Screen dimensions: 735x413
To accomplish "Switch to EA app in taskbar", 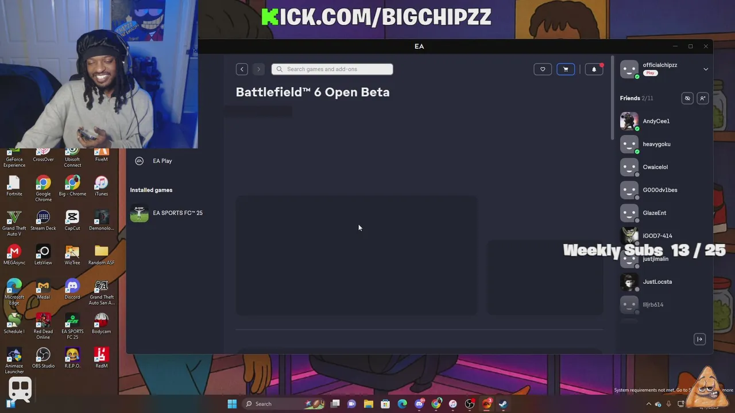I will 486,404.
